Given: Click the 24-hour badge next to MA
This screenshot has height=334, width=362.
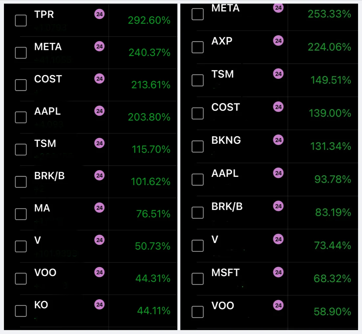Looking at the screenshot, I should pos(100,208).
